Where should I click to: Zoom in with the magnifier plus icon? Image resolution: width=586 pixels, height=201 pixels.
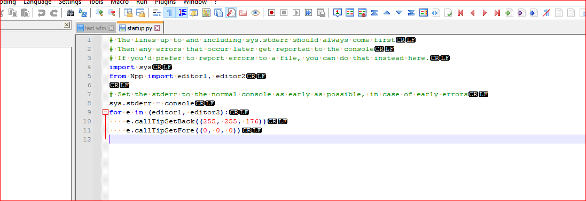point(99,13)
